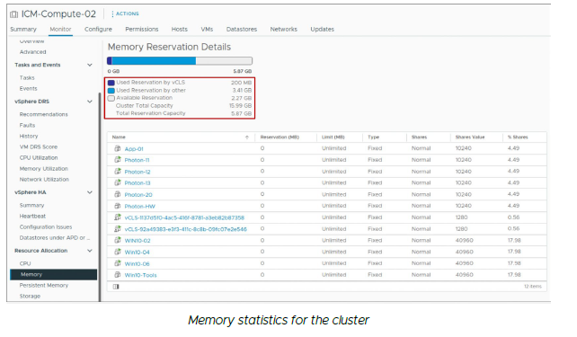Open the Hosts tab
The image size is (577, 337).
click(x=179, y=29)
